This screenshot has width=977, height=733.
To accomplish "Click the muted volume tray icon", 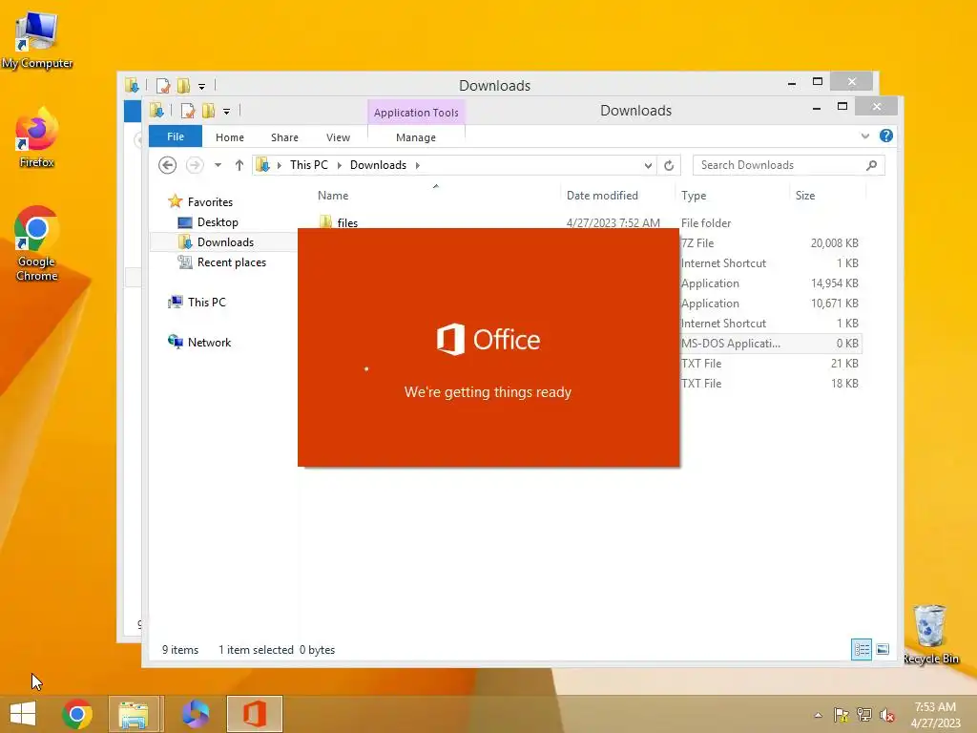I will tap(886, 715).
